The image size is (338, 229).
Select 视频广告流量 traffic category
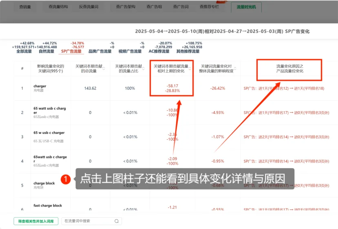[x=130, y=51]
